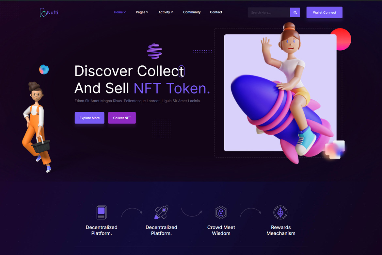Click the colorful gradient sphere icon
This screenshot has height=255, width=382.
[x=44, y=70]
